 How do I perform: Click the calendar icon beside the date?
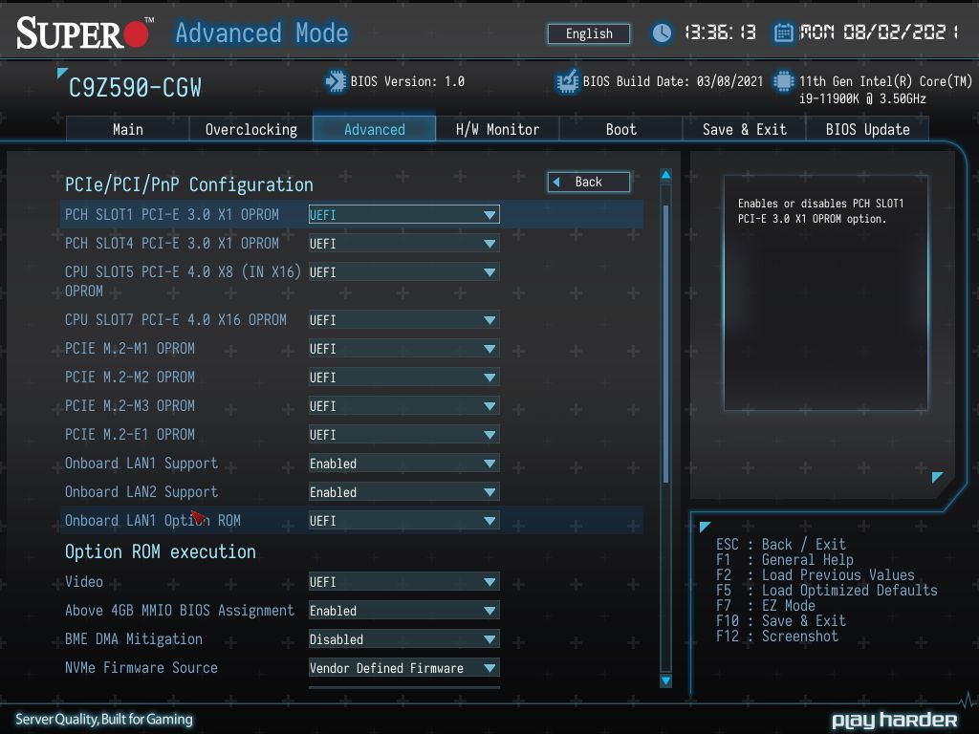click(x=784, y=32)
